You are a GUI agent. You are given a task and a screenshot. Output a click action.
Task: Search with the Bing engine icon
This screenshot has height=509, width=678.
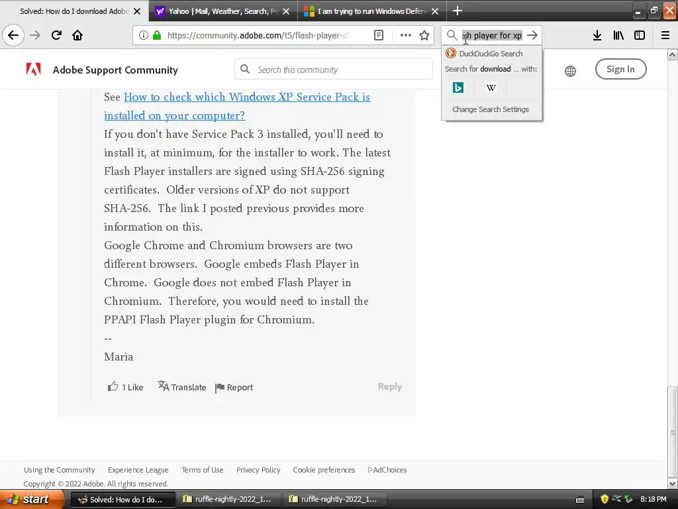(x=458, y=88)
